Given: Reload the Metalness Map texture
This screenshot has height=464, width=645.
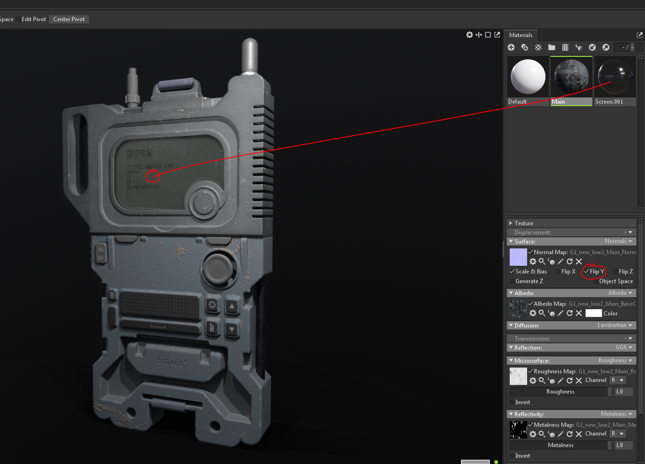Looking at the screenshot, I should [x=570, y=434].
